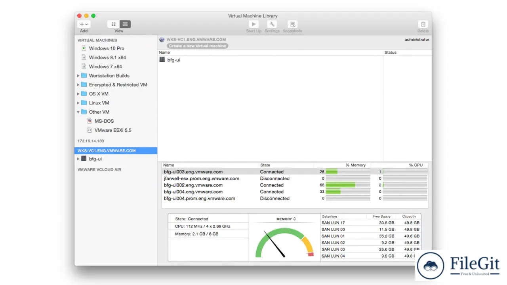Screen dimensions: 507x285
Task: Select the VMware ESXi 5.5 VM icon
Action: tap(90, 130)
